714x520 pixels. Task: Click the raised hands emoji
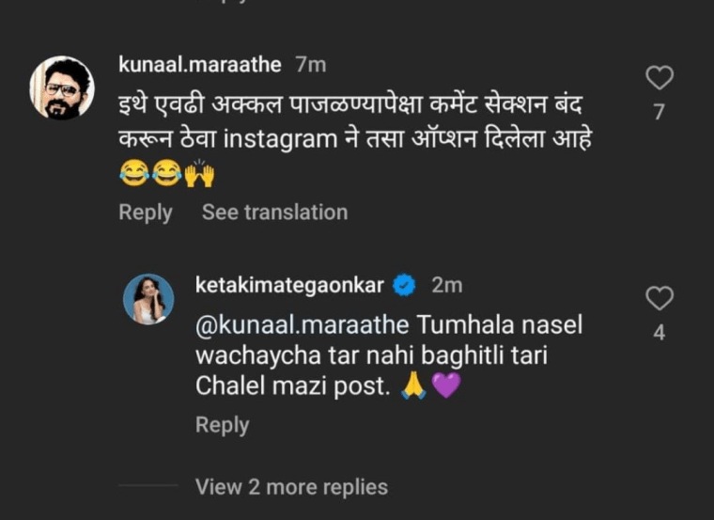click(x=200, y=174)
